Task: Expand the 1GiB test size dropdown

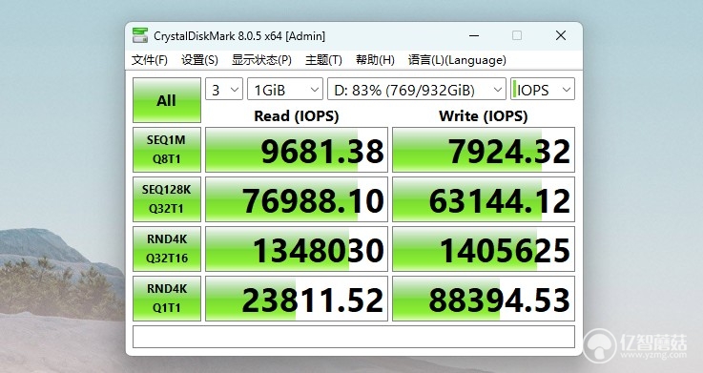Action: (x=285, y=90)
